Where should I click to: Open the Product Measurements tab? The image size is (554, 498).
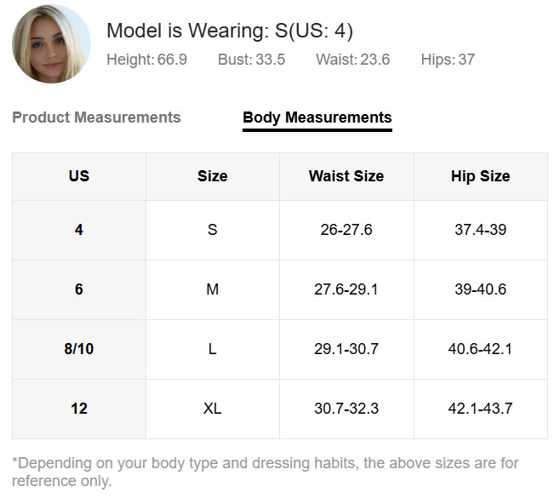pyautogui.click(x=96, y=117)
